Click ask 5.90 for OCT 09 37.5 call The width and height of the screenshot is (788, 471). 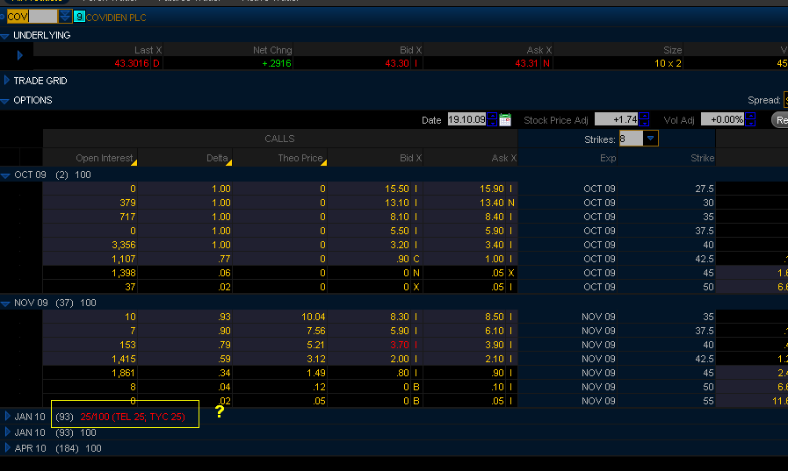[494, 231]
